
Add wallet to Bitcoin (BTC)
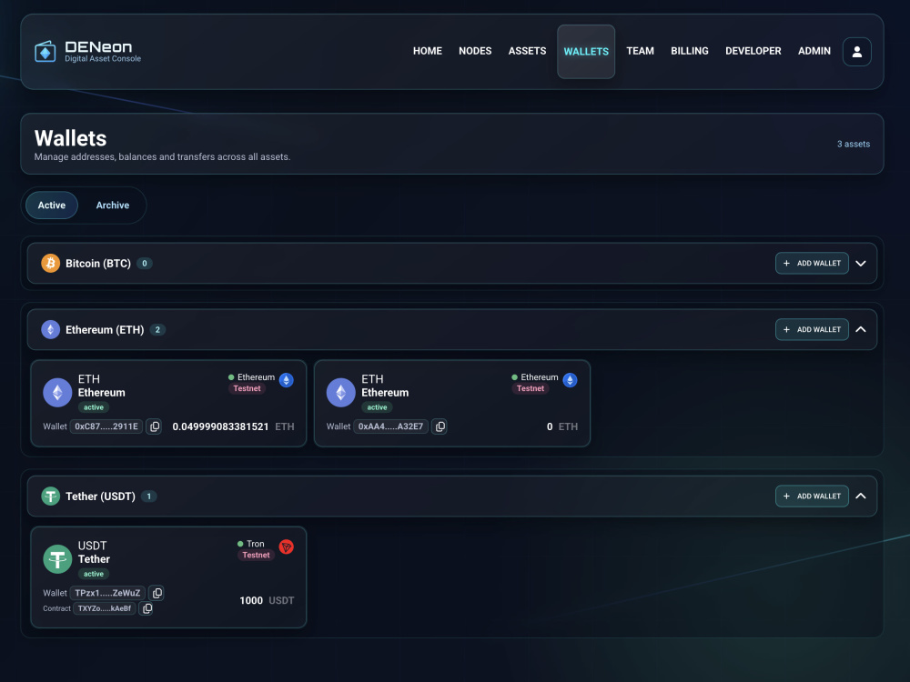pyautogui.click(x=812, y=264)
